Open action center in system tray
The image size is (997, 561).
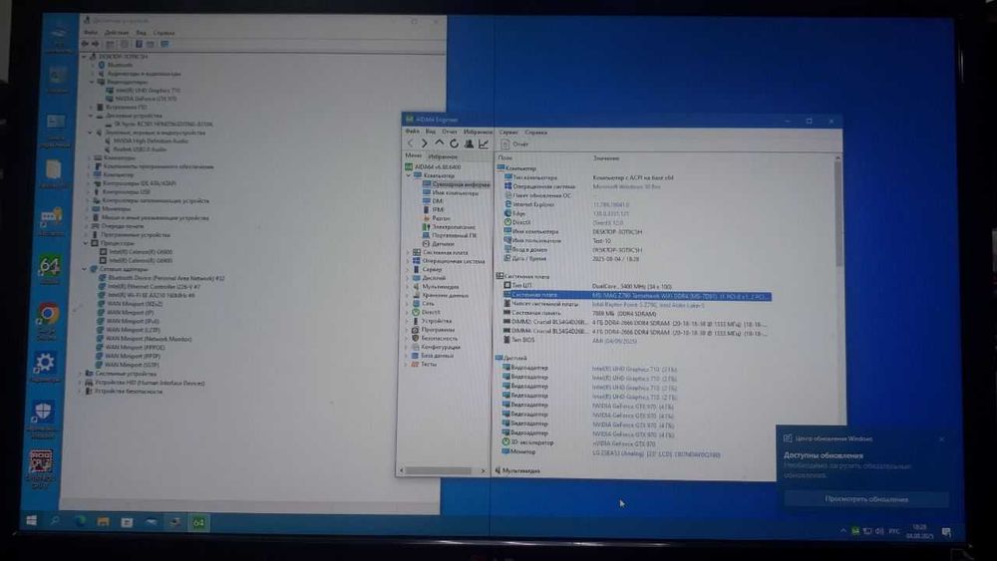pyautogui.click(x=947, y=532)
